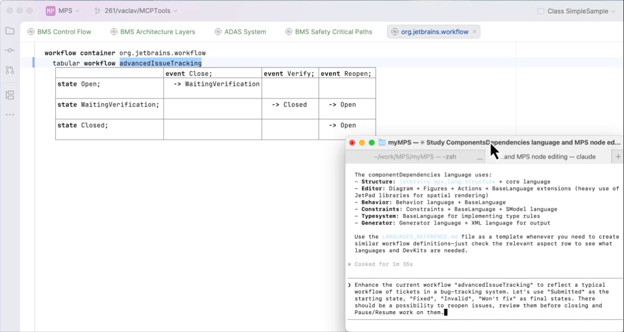Show more tool windows ellipsis icon
Screen dimensions: 624x332
[10, 115]
